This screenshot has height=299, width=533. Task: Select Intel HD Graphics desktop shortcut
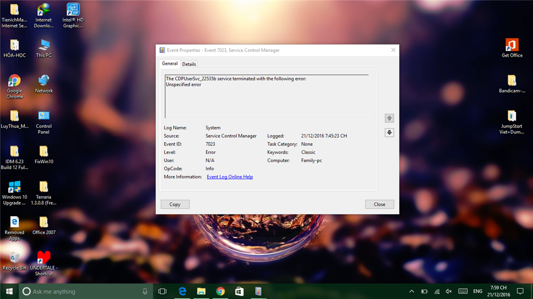[73, 16]
